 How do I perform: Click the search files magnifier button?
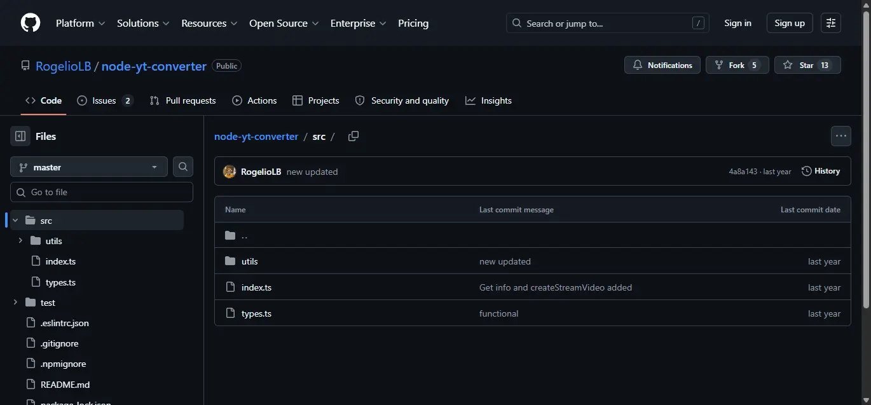[x=183, y=167]
